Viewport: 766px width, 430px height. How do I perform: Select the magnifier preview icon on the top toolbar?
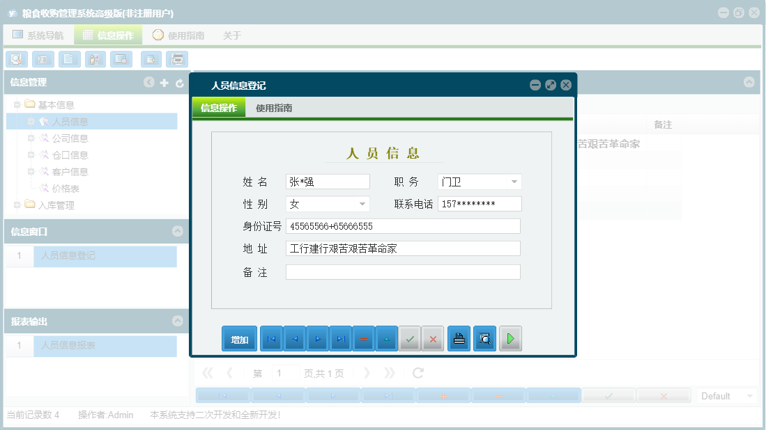[x=16, y=59]
